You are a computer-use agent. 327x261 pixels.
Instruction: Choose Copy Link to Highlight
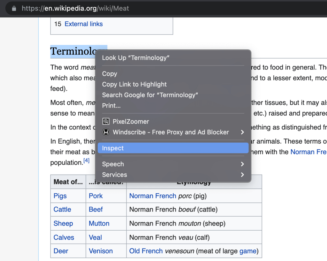[173, 84]
